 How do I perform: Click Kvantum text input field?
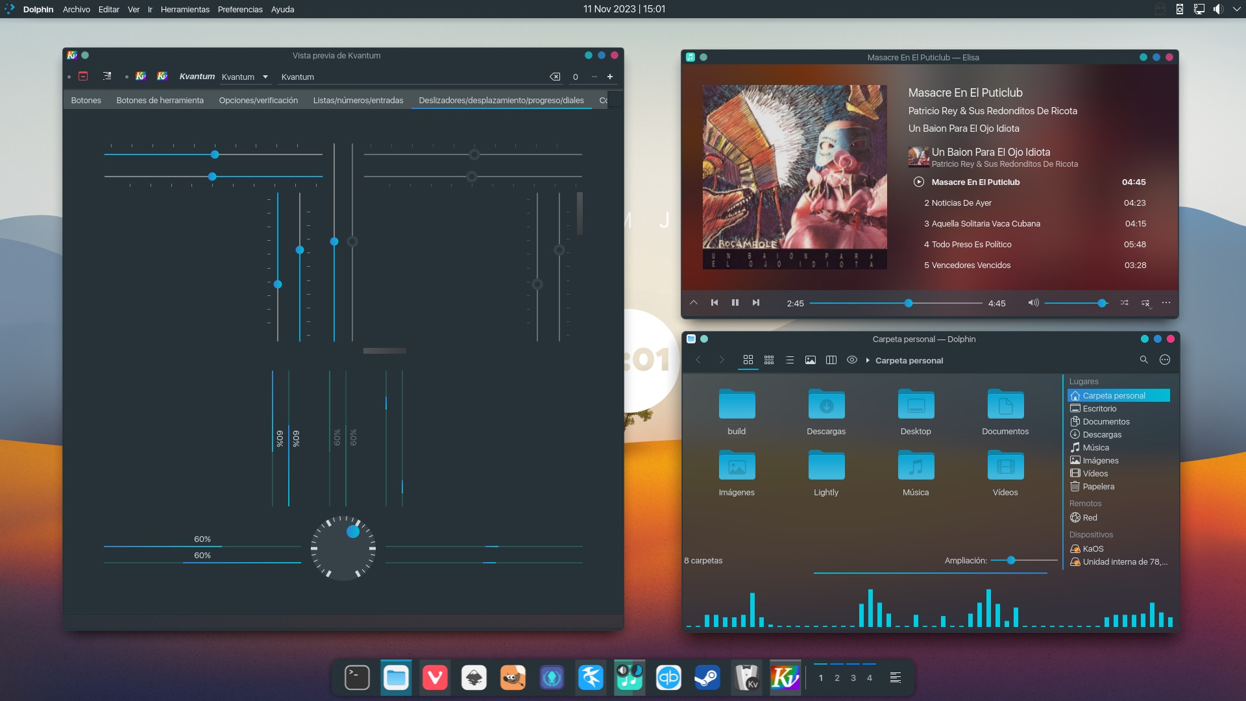(413, 77)
